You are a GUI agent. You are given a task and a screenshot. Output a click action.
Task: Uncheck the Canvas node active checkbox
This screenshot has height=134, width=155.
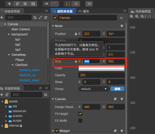pos(55,18)
